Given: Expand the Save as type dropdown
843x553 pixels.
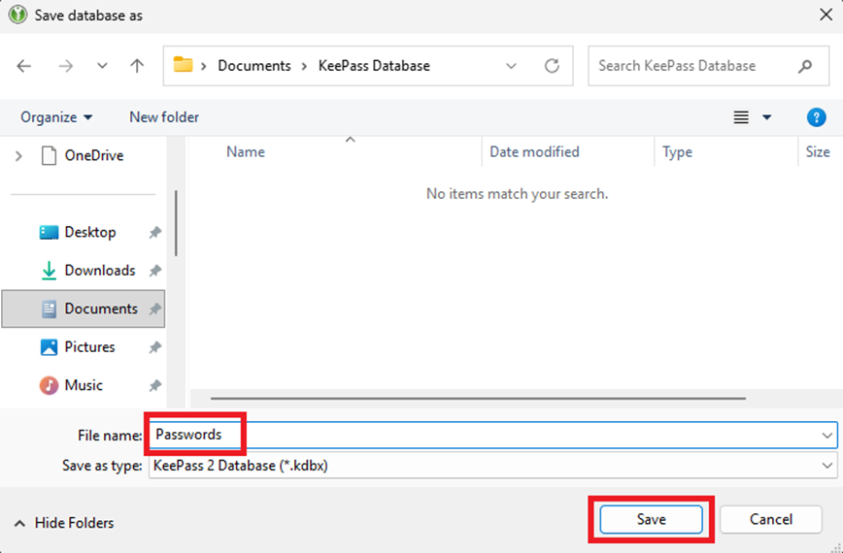Looking at the screenshot, I should pyautogui.click(x=826, y=466).
